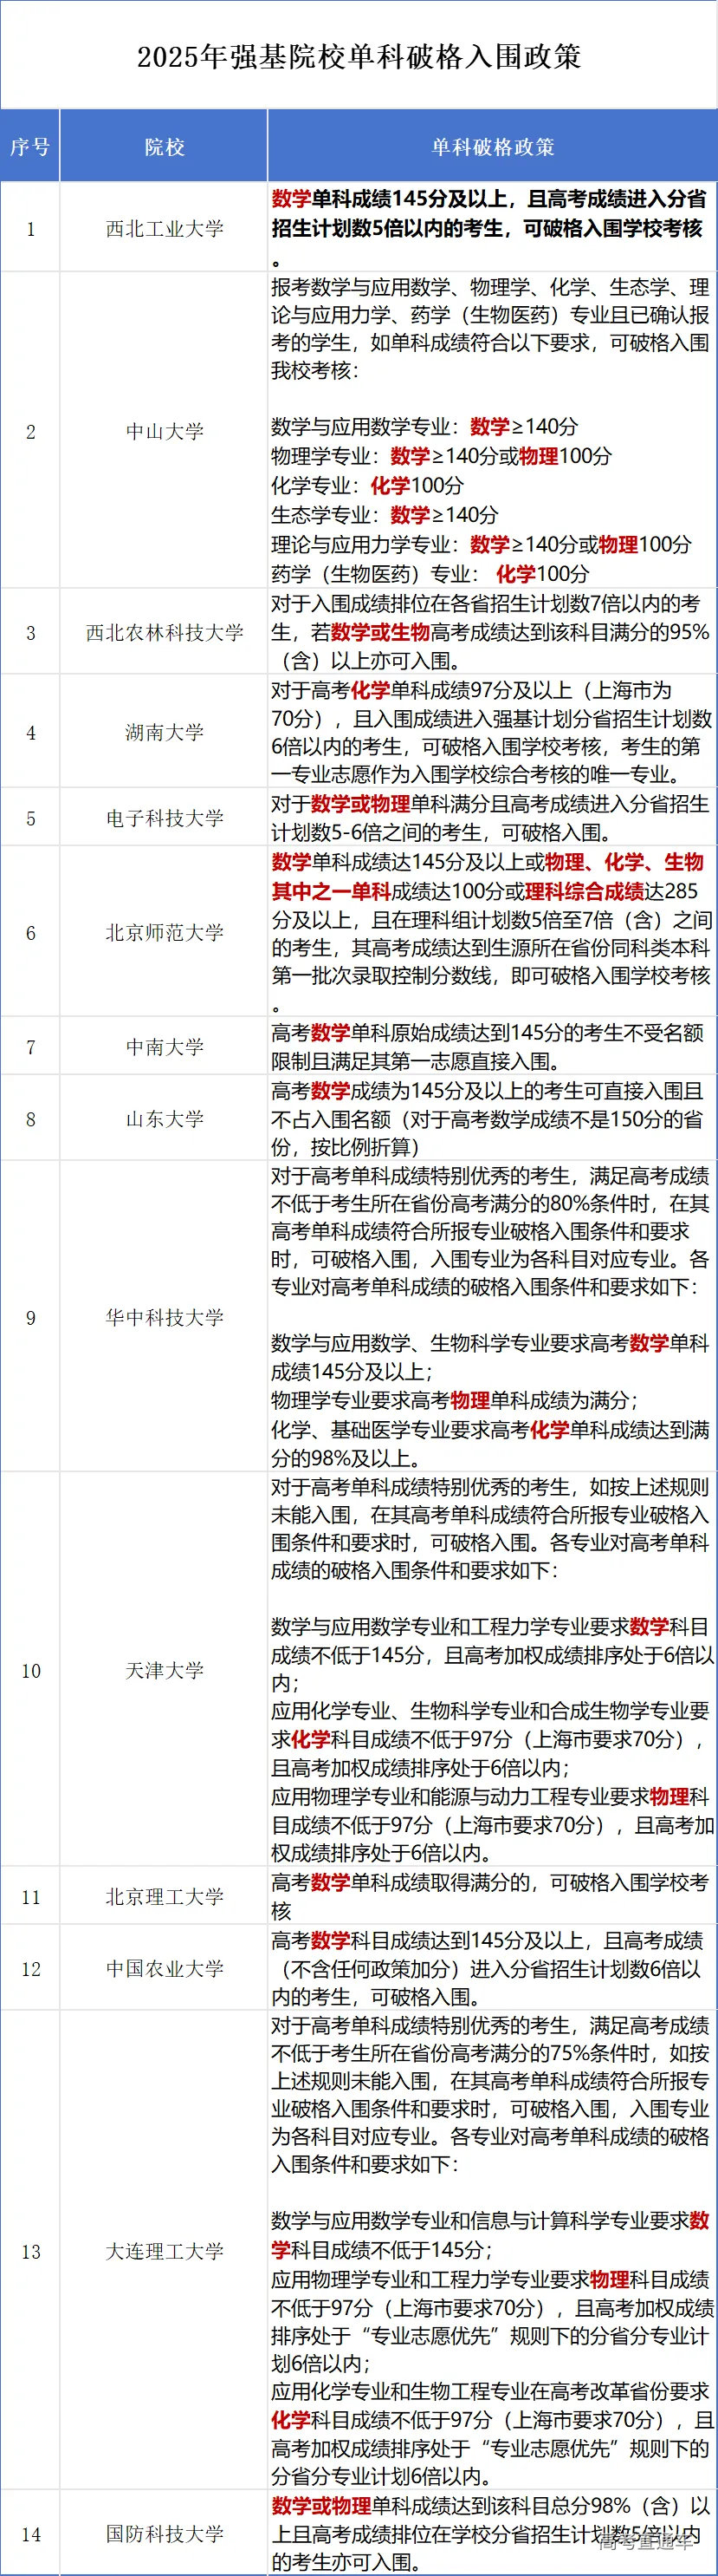Click line 分的98%及以上。 in row 9
The width and height of the screenshot is (718, 2576).
point(346,1458)
